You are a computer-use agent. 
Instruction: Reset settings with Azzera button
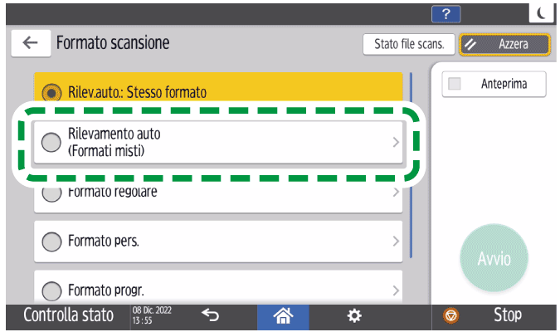(504, 44)
